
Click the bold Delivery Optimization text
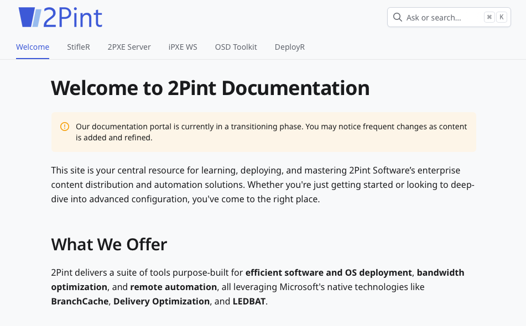pos(162,301)
